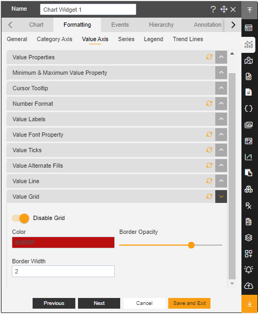Click the alarm bell sidebar icon
The width and height of the screenshot is (258, 314).
pyautogui.click(x=248, y=270)
